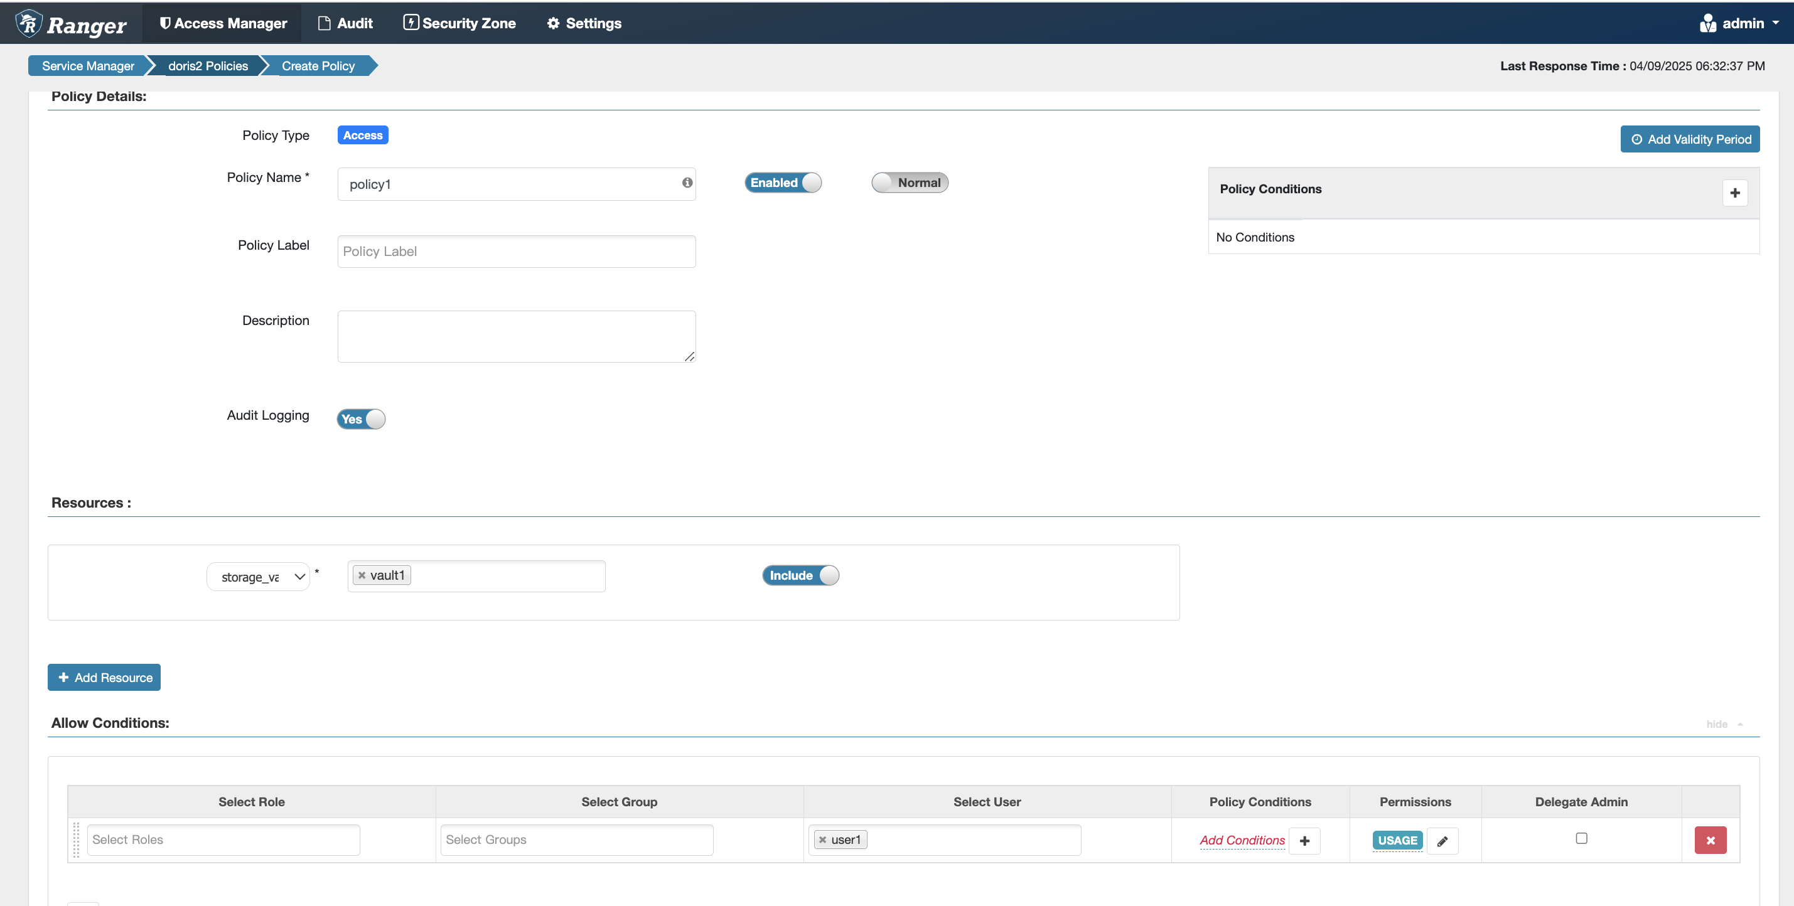This screenshot has height=906, width=1794.
Task: Open the Security Zone menu
Action: (459, 23)
